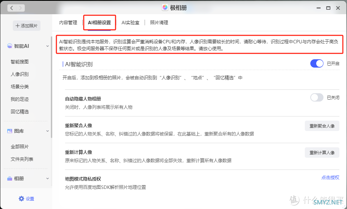
Task: Close the 极相册 window
Action: [x=338, y=8]
